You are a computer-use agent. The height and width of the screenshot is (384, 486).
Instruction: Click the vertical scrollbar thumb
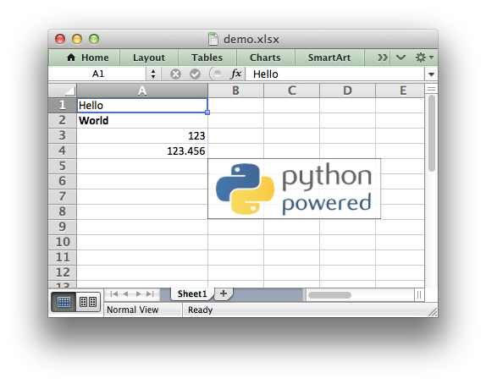point(432,133)
